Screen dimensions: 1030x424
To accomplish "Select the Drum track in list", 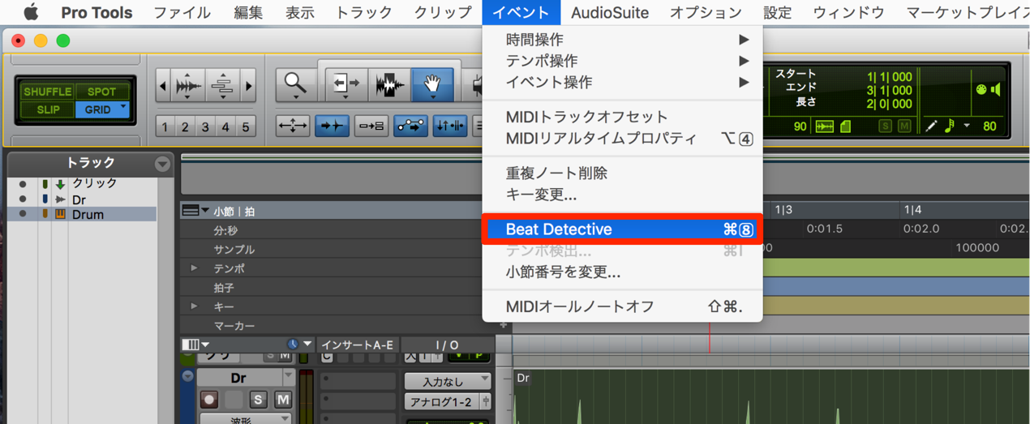I will (x=88, y=215).
